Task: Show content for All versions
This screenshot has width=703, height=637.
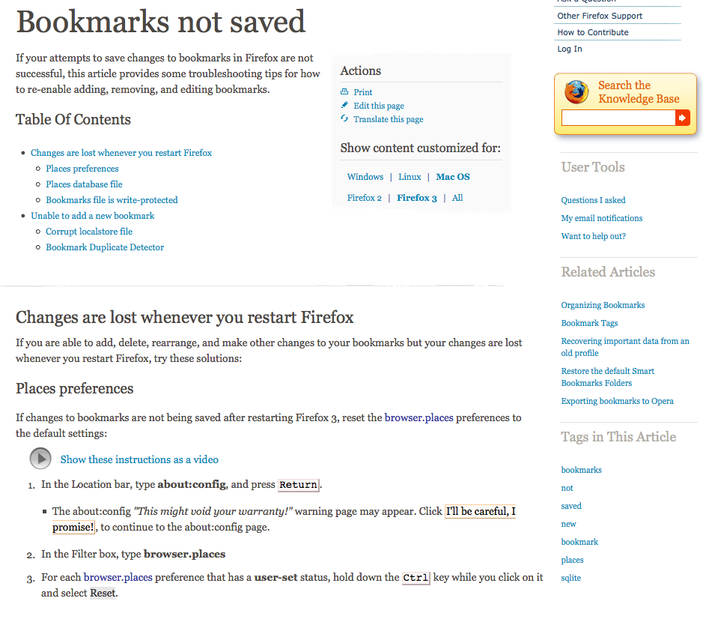Action: tap(457, 198)
